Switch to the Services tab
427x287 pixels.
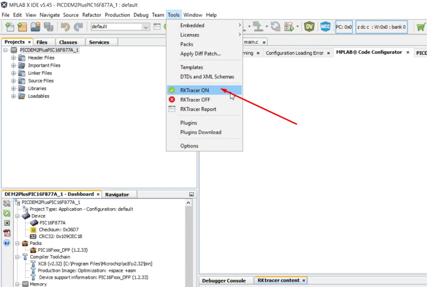pyautogui.click(x=99, y=42)
